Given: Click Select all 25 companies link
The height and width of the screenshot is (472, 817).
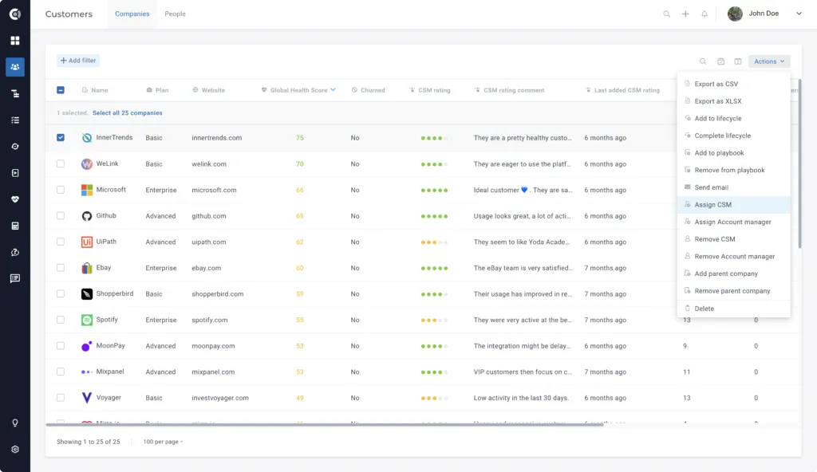Looking at the screenshot, I should pos(128,113).
